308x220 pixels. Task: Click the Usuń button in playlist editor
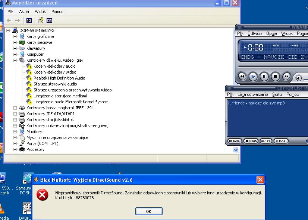click(x=251, y=141)
